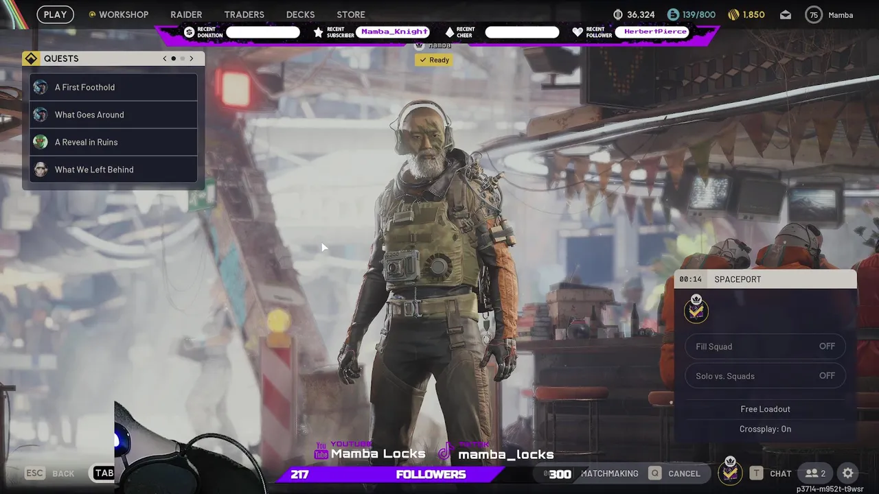Screen dimensions: 879x494
Task: Click the 00:14 matchmaking timer
Action: coord(691,279)
